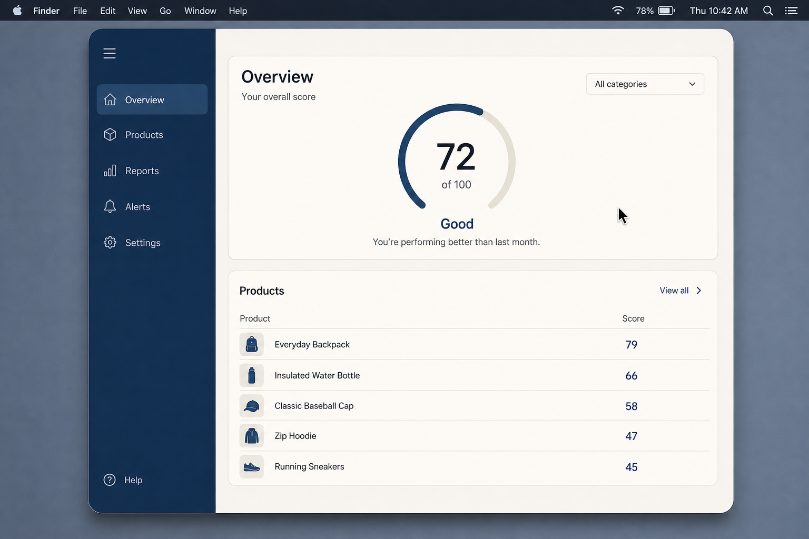Click the Product column header
Screen dimensions: 809x539
[x=255, y=318]
